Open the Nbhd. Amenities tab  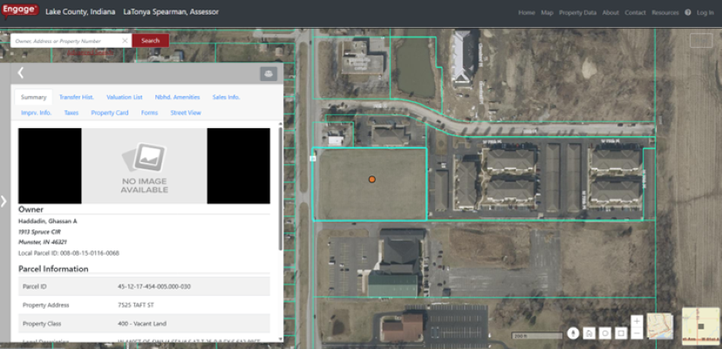(x=177, y=97)
